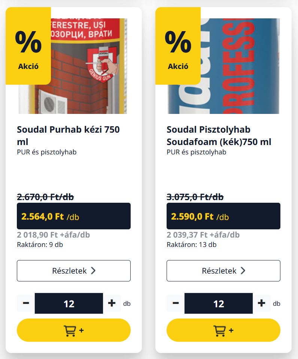This screenshot has width=298, height=359.
Task: Click PUR és pisztolyhab category under Soudafoam
Action: pyautogui.click(x=197, y=152)
